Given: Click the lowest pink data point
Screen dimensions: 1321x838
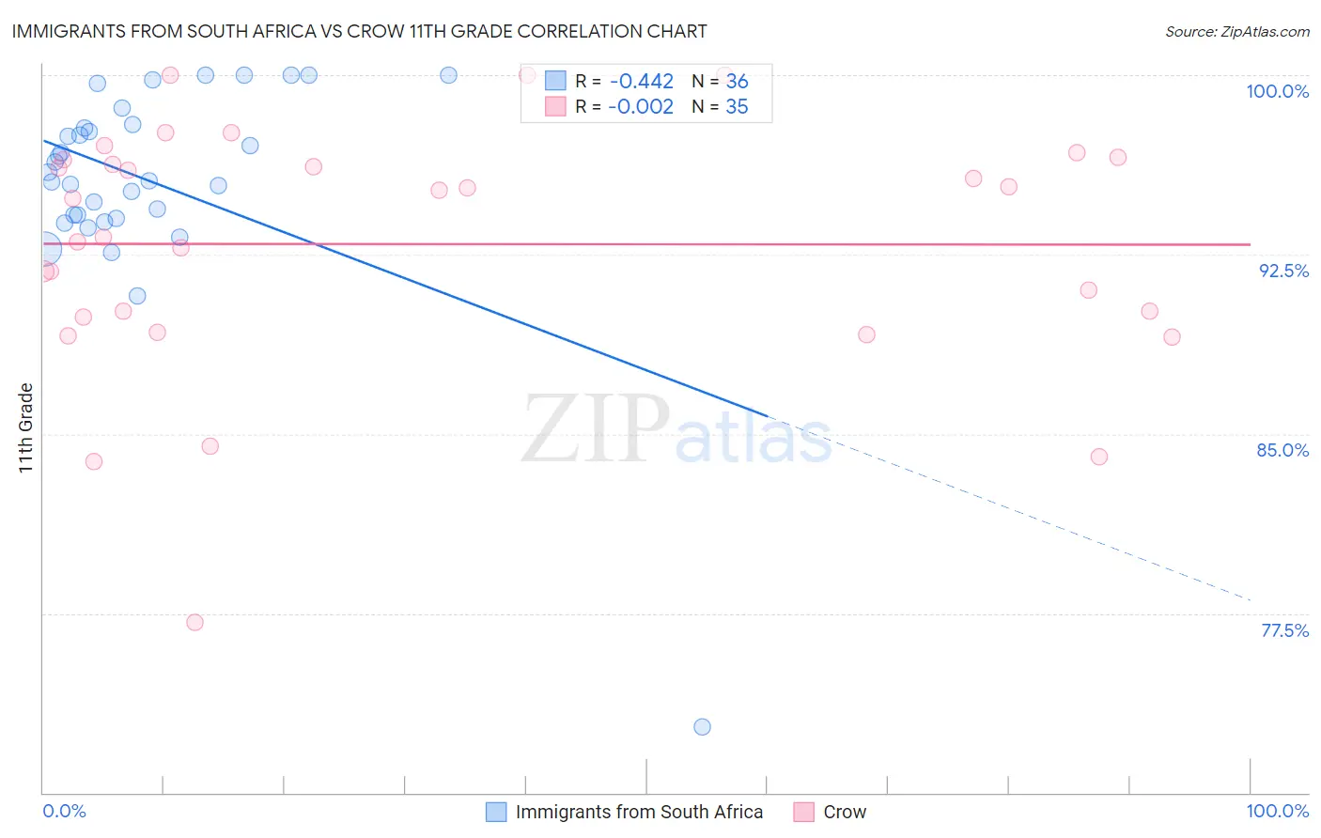Looking at the screenshot, I should pyautogui.click(x=194, y=622).
